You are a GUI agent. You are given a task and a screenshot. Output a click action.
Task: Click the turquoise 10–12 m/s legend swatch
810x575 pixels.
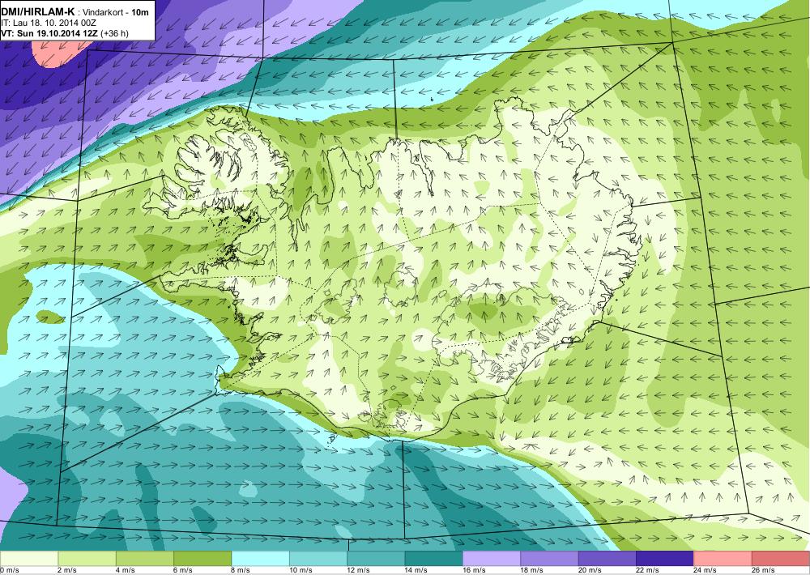(x=318, y=559)
